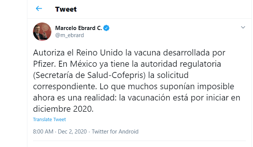
Task: Click the word Pfizer in the tweet
Action: 43,64
